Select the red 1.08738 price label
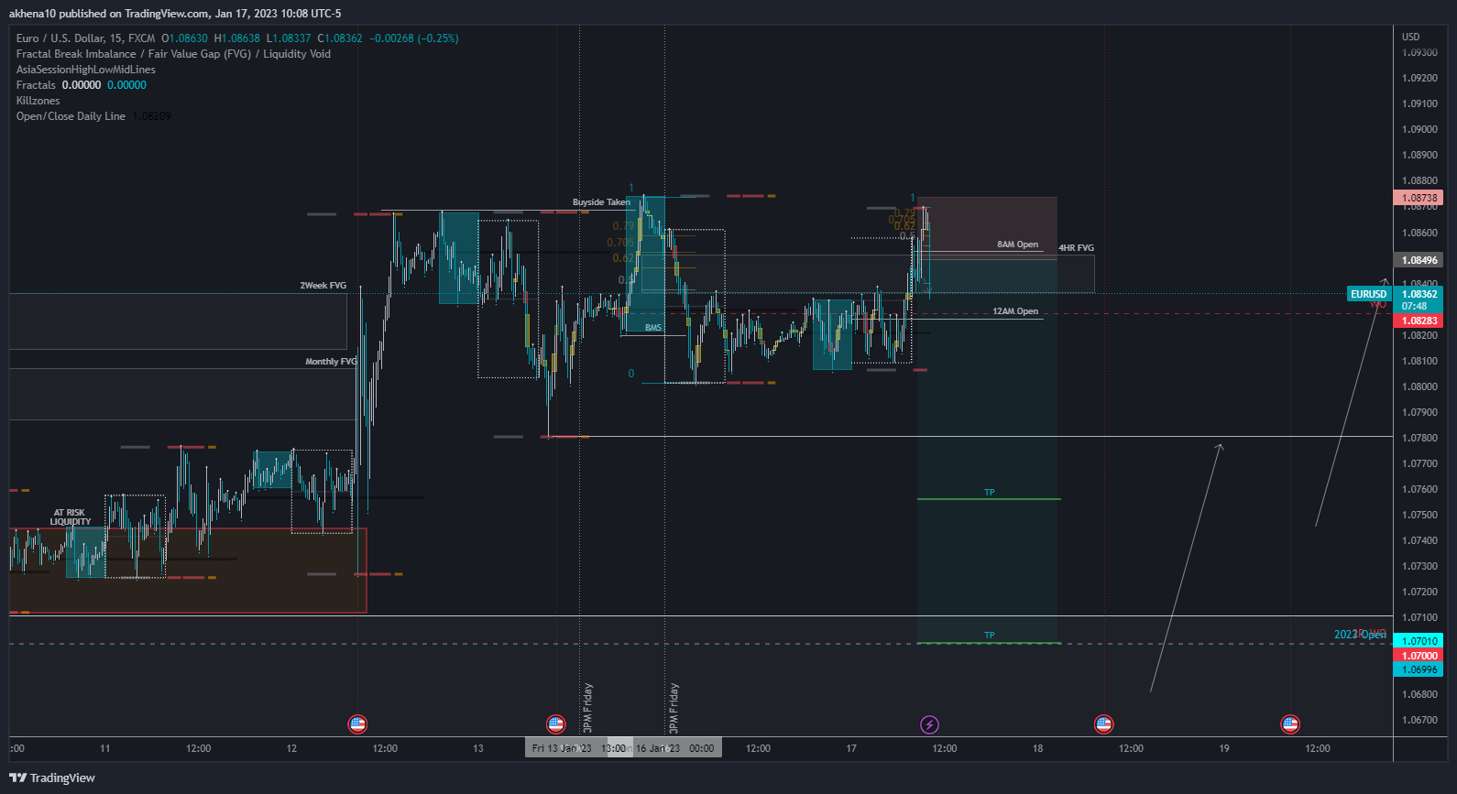The width and height of the screenshot is (1457, 794). [1419, 198]
